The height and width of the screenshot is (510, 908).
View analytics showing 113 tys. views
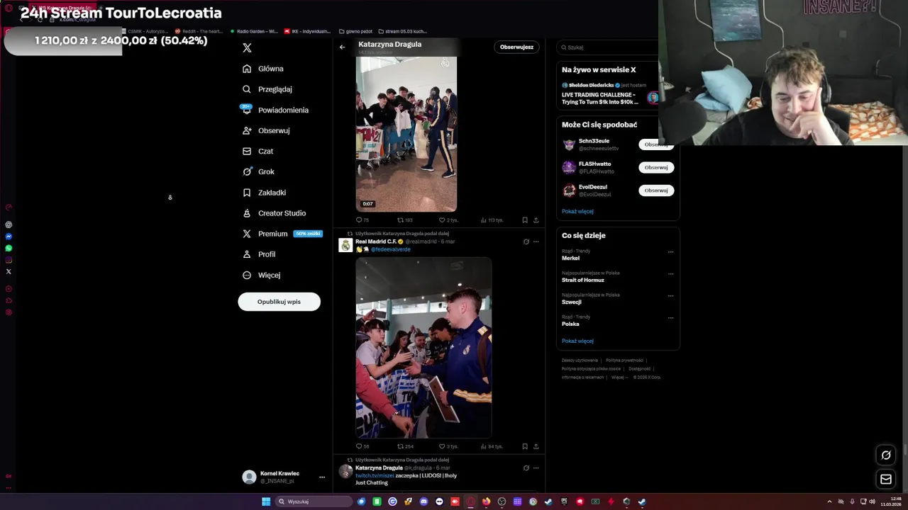coord(492,220)
